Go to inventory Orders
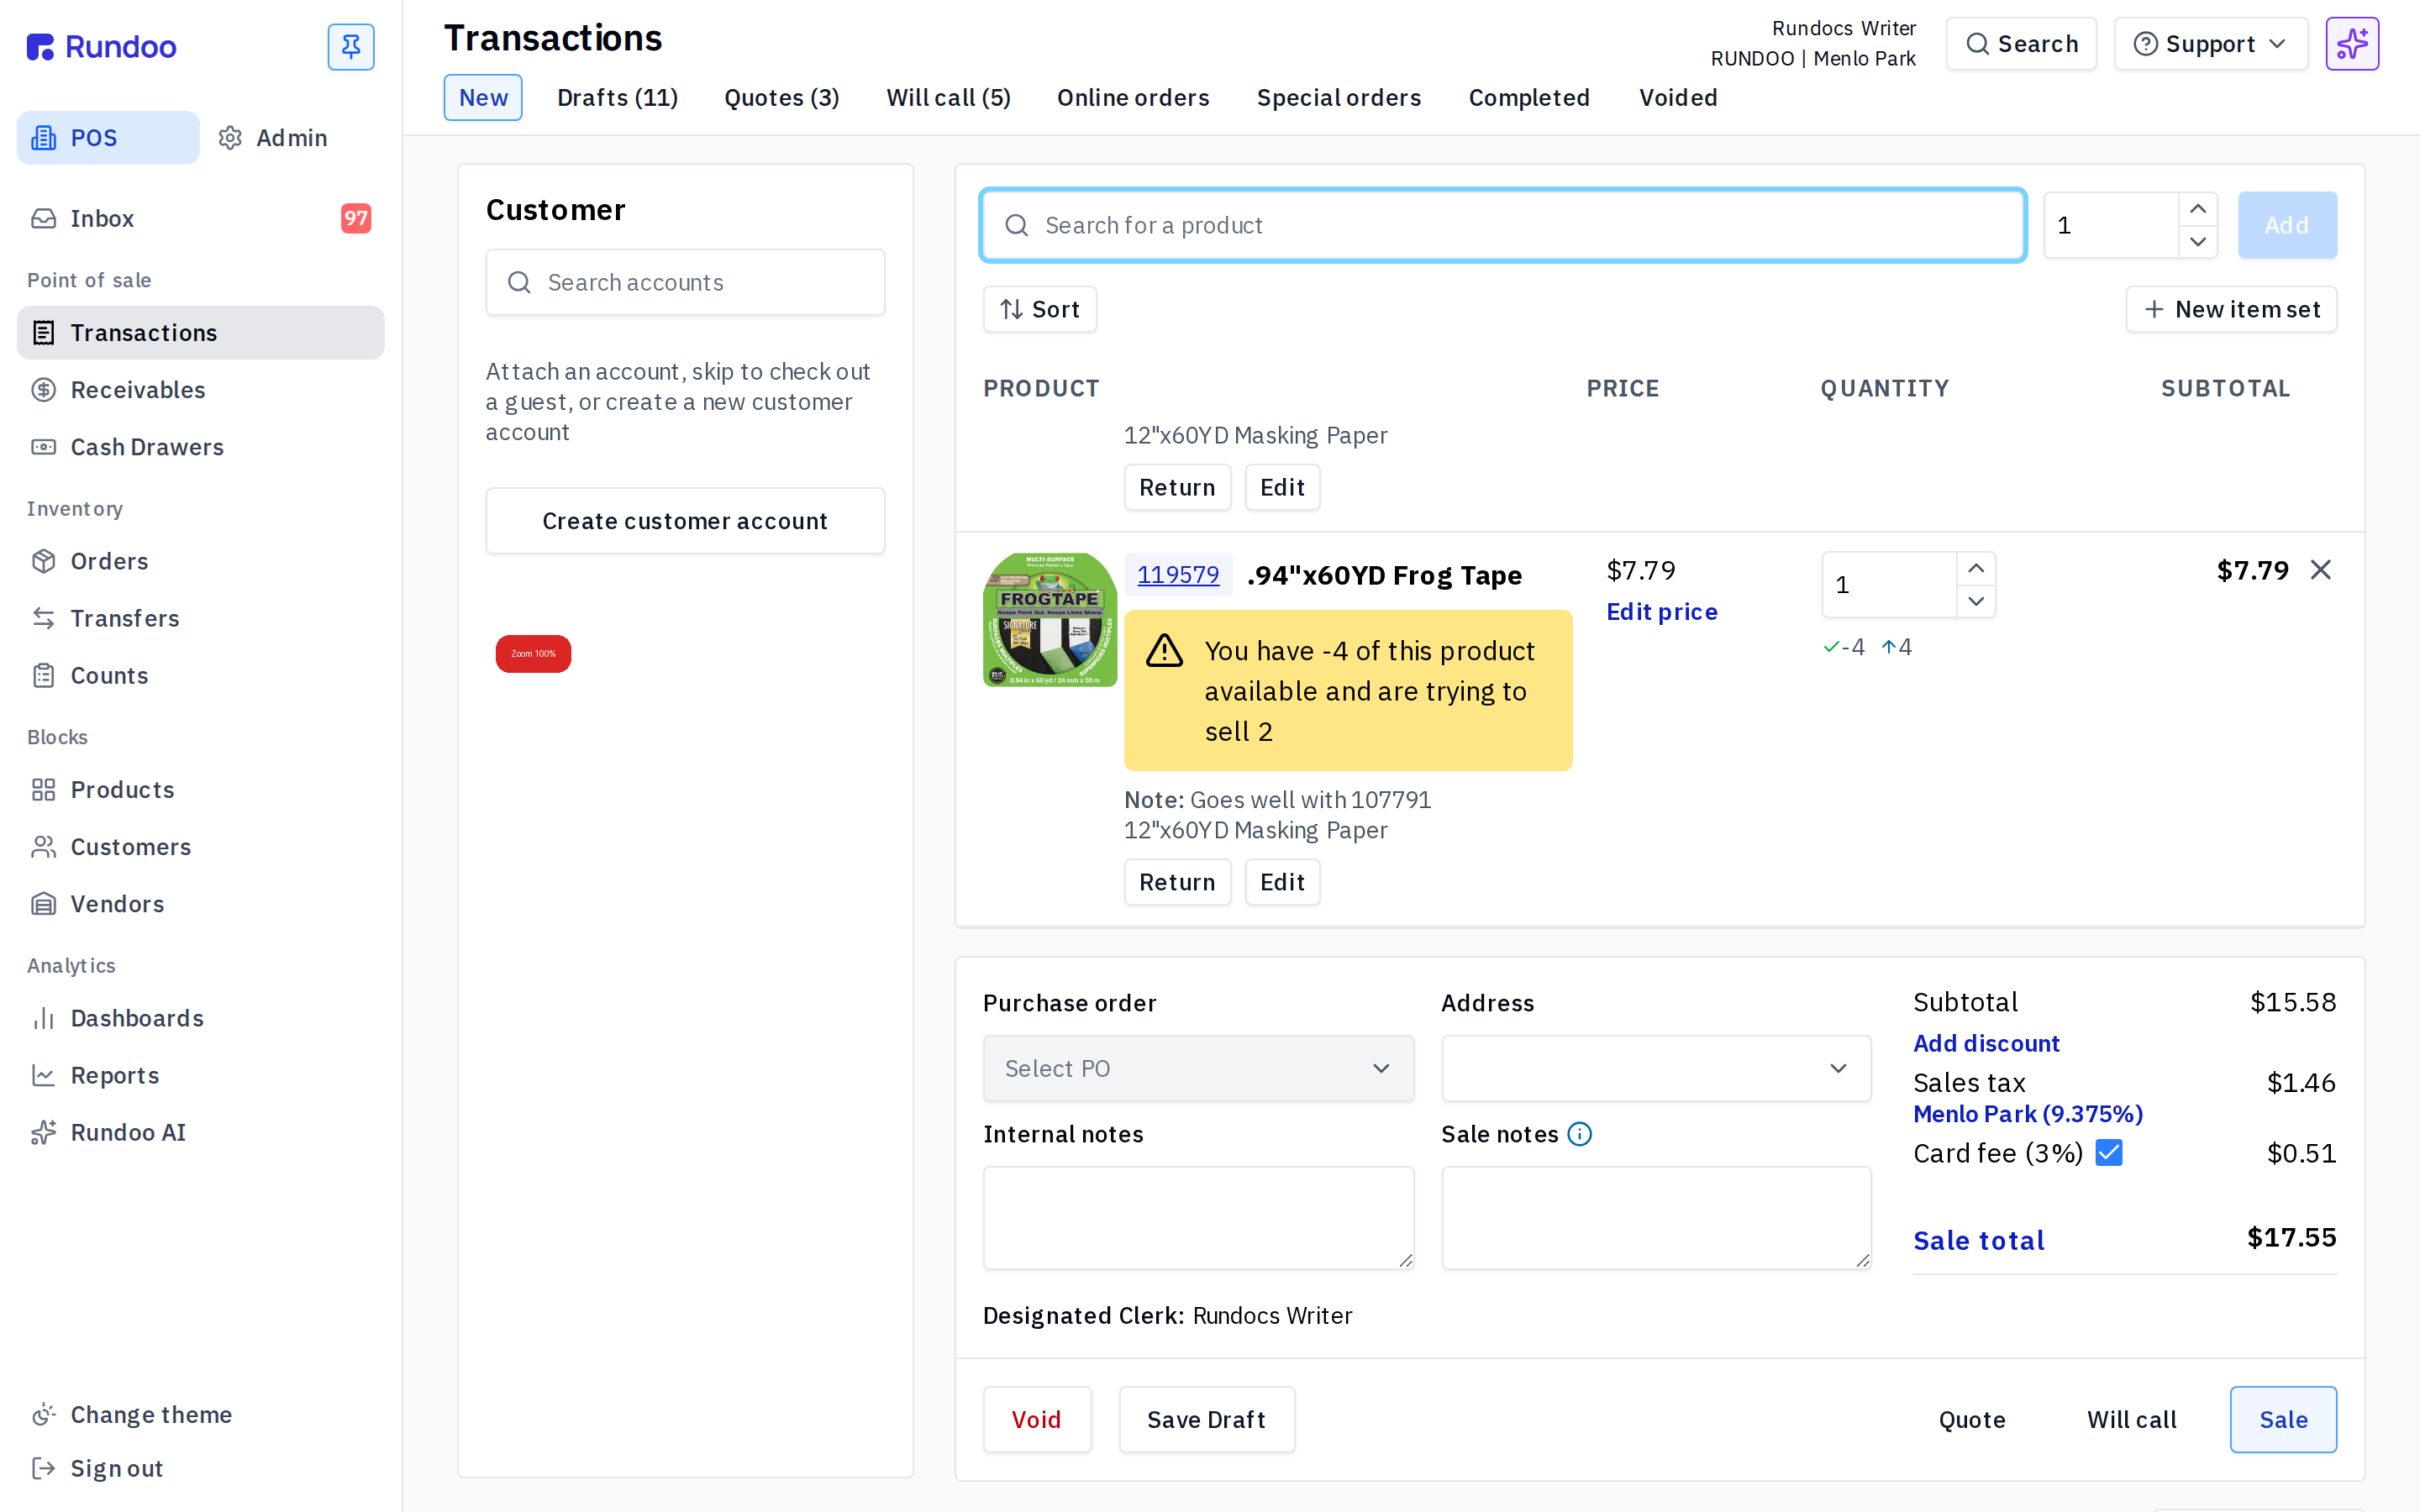 (200, 561)
